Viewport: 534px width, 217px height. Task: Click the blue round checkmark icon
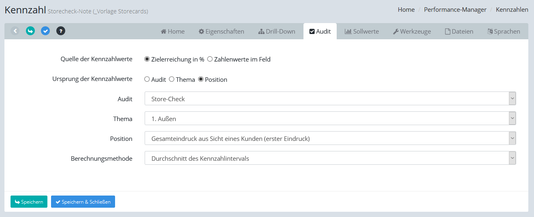[x=45, y=31]
